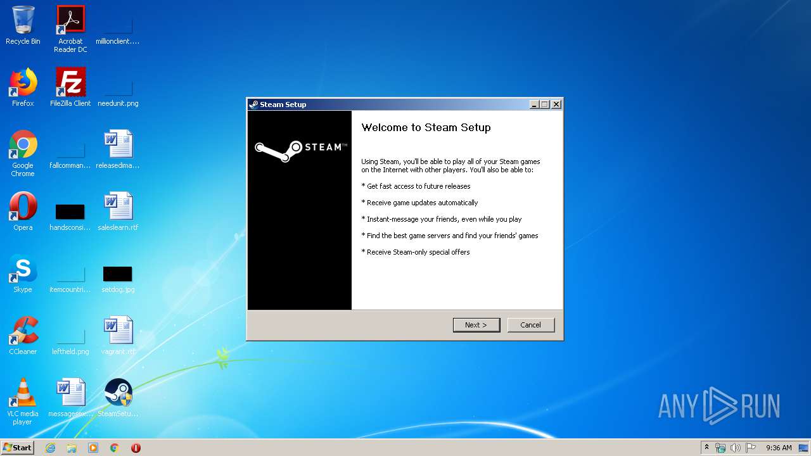811x456 pixels.
Task: Launch Chrome from taskbar
Action: click(x=115, y=448)
